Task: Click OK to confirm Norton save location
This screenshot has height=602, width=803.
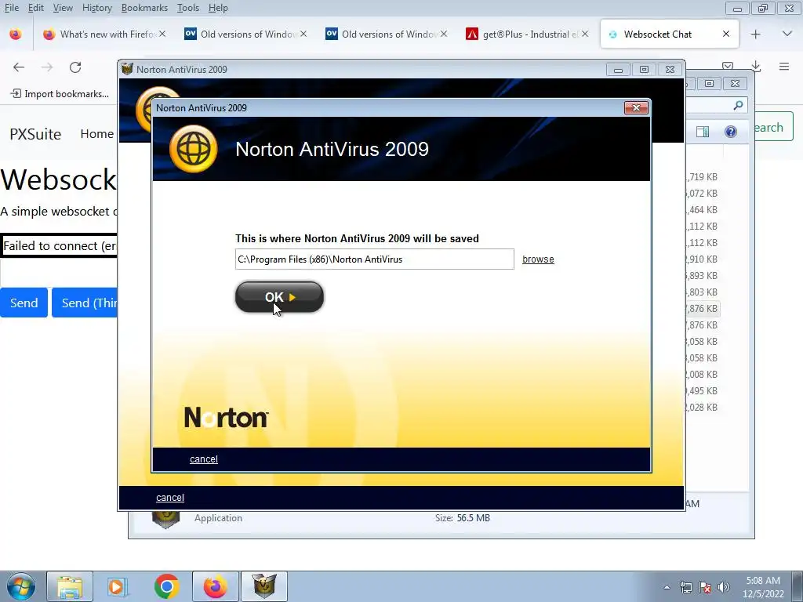Action: [279, 297]
